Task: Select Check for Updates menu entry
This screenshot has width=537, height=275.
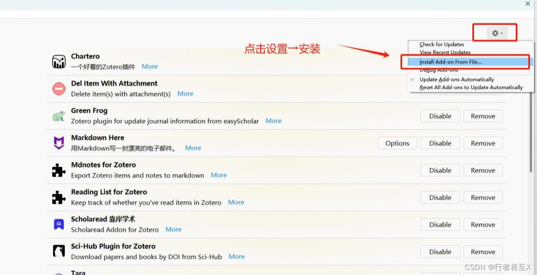Action: click(x=441, y=44)
